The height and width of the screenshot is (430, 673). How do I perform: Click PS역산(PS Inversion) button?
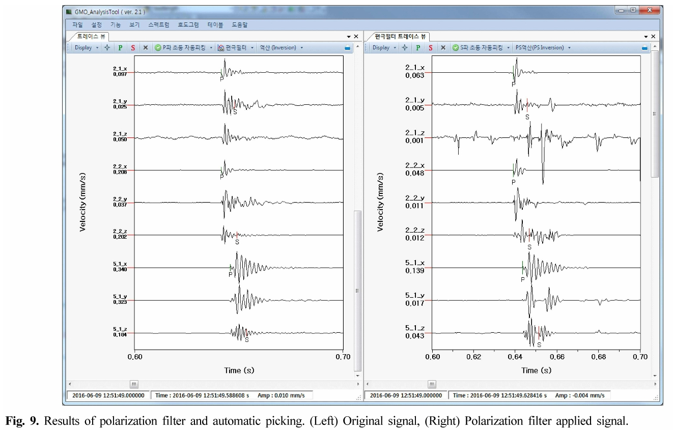540,47
